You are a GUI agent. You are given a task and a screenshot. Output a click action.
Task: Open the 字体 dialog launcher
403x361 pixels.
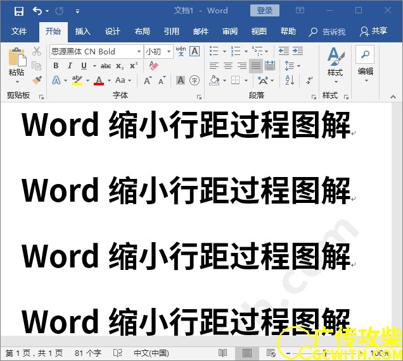point(199,97)
